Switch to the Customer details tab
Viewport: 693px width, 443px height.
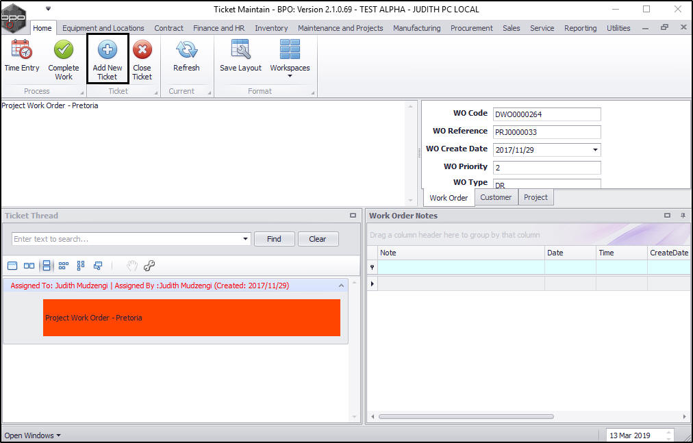(x=496, y=197)
